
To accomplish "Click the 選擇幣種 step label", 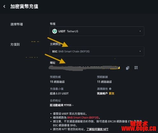I will pos(17,24).
